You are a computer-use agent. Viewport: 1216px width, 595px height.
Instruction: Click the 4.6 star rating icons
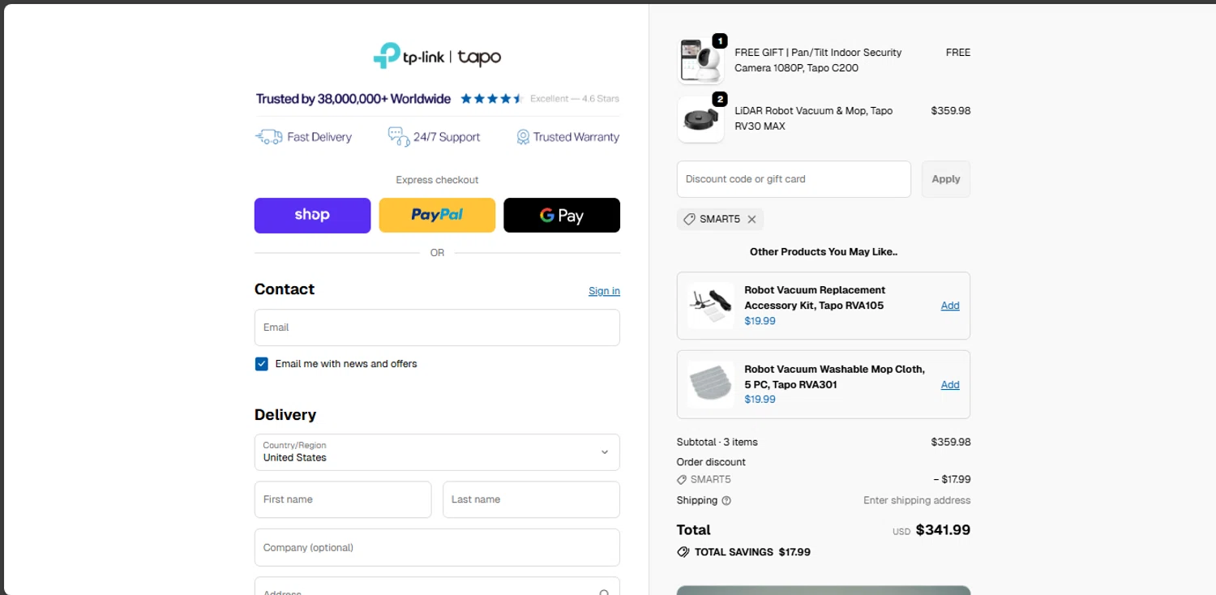(492, 99)
